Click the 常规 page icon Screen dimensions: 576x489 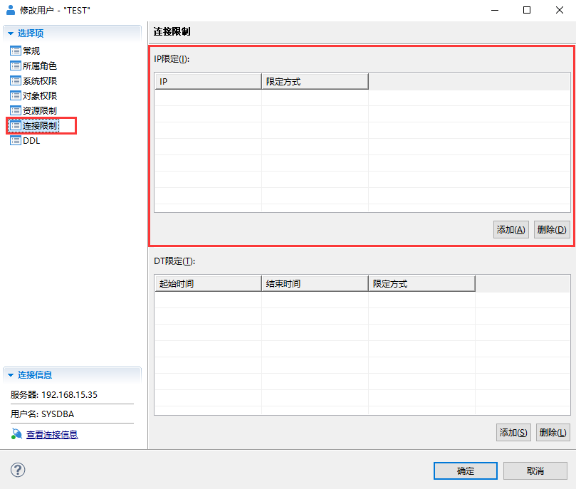[16, 51]
